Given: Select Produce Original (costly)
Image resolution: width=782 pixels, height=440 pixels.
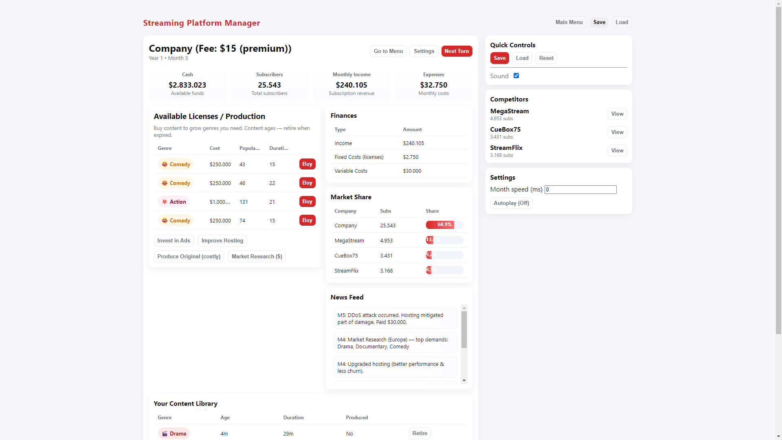Looking at the screenshot, I should [189, 256].
